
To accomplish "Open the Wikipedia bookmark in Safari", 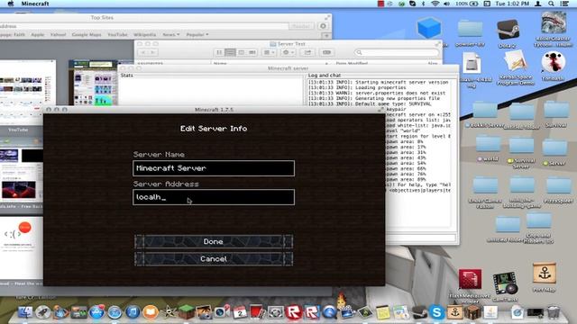I will tap(144, 34).
